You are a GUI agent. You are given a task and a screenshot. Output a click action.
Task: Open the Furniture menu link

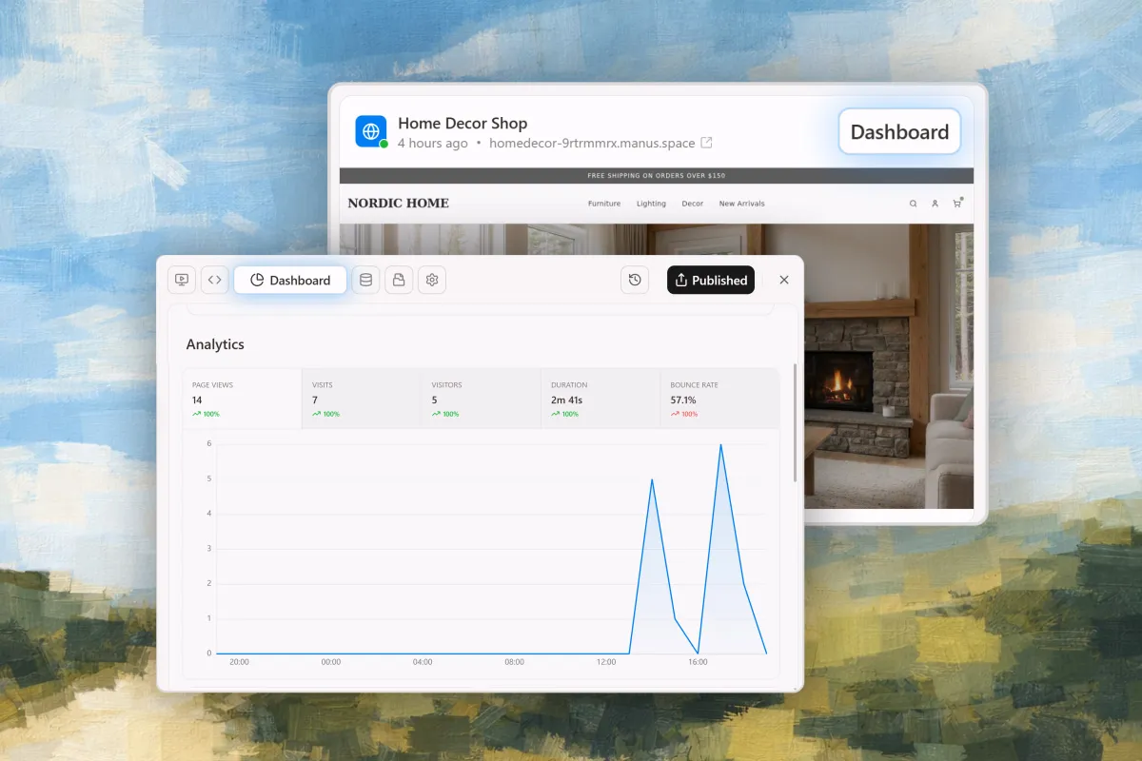(x=603, y=204)
